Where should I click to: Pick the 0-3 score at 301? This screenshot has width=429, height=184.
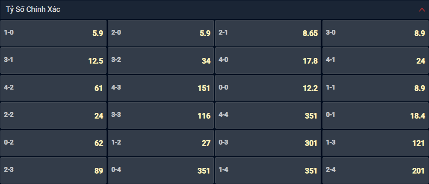(268, 143)
